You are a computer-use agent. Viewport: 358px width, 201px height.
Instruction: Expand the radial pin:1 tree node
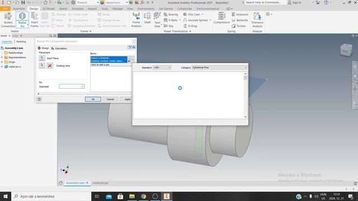point(2,67)
